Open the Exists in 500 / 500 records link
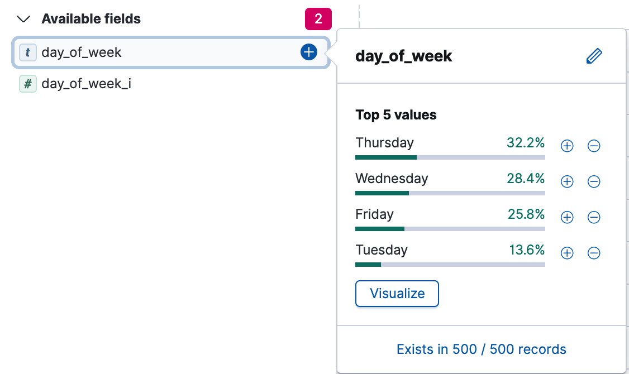This screenshot has width=629, height=374. point(481,349)
